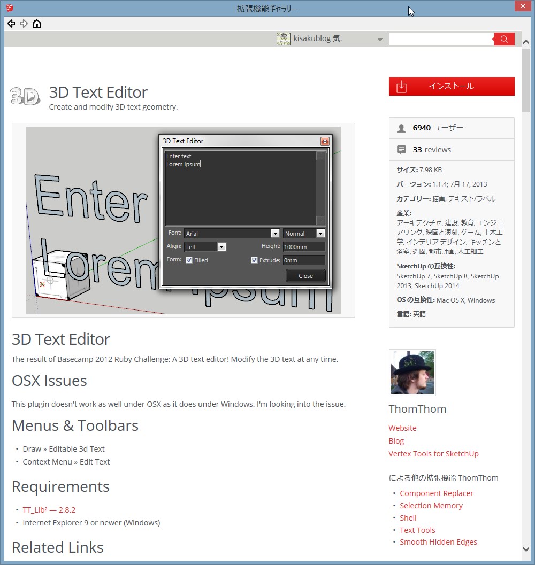Open the Selection Memory extension link
Screen dimensions: 535x565
pos(431,506)
